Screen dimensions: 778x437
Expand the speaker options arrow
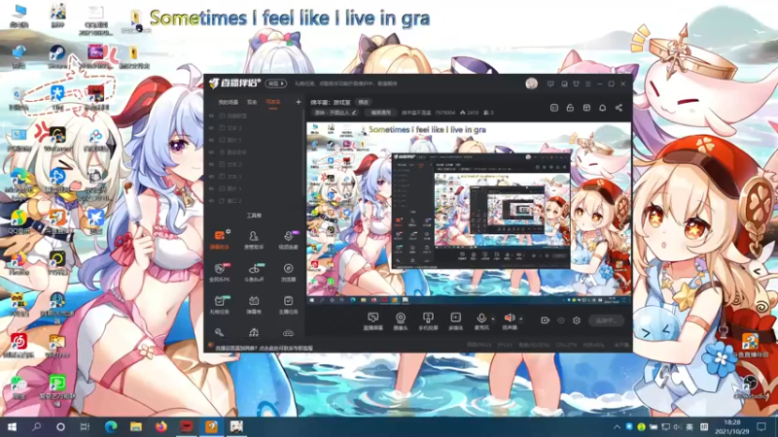point(520,319)
